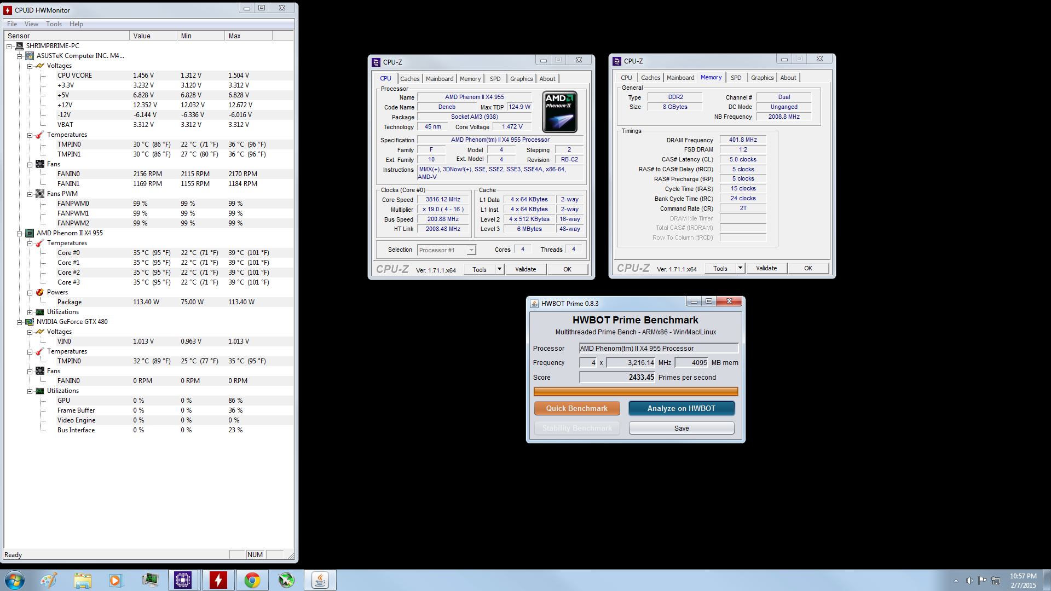Open Tools dropdown arrow in CPU-Z Memory window

coord(740,268)
